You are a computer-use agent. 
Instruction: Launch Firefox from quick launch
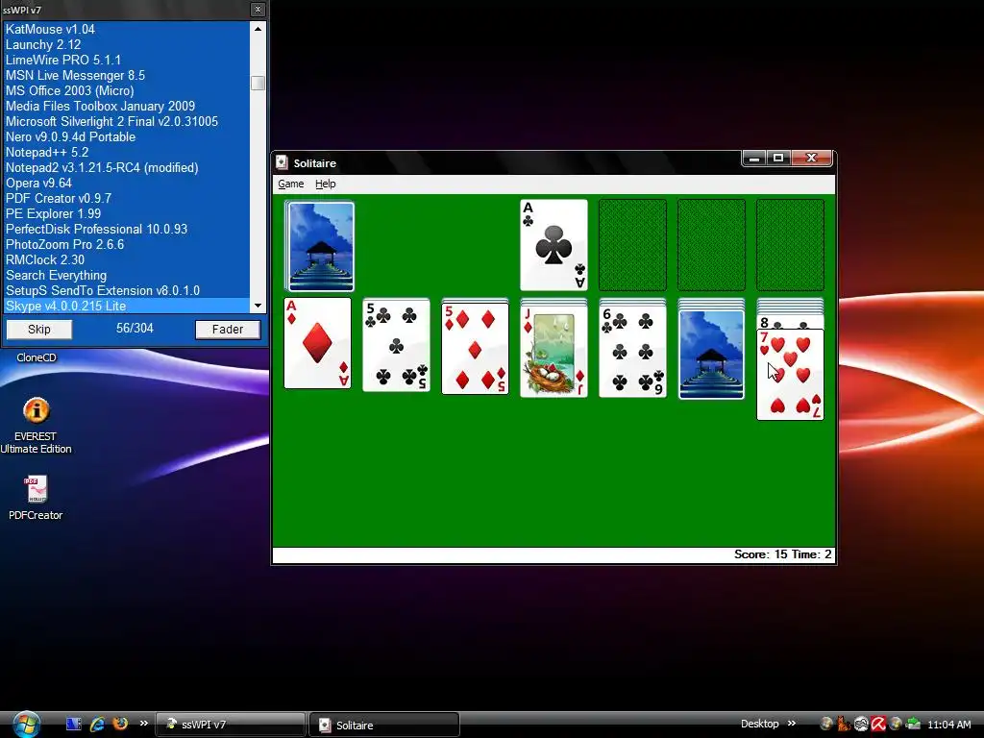point(120,724)
